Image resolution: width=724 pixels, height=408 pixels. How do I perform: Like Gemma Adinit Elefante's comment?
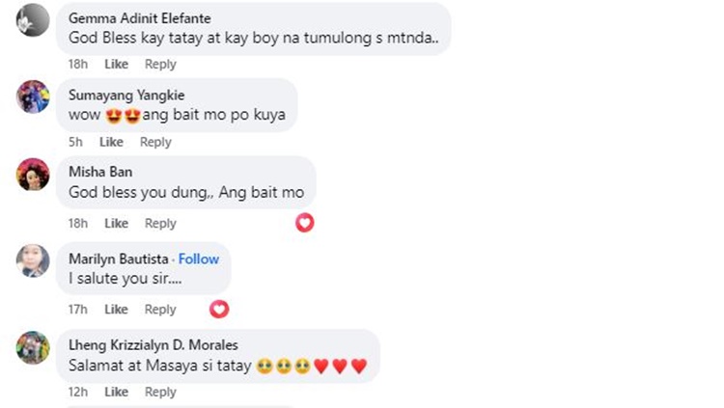pos(117,65)
